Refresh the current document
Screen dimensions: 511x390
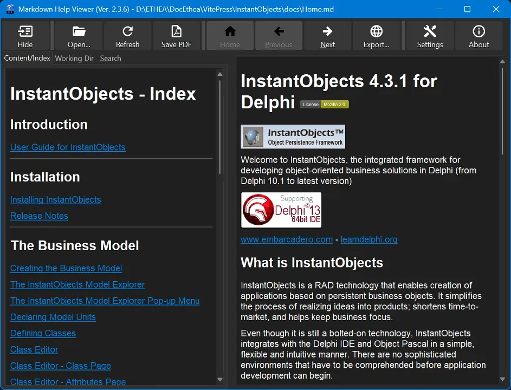coord(127,36)
